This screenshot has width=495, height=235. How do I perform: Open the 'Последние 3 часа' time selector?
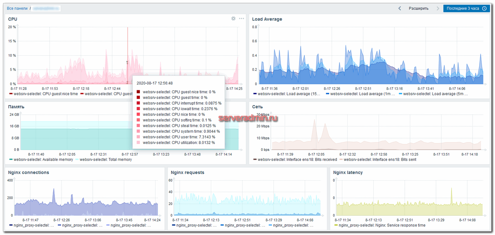coord(467,8)
